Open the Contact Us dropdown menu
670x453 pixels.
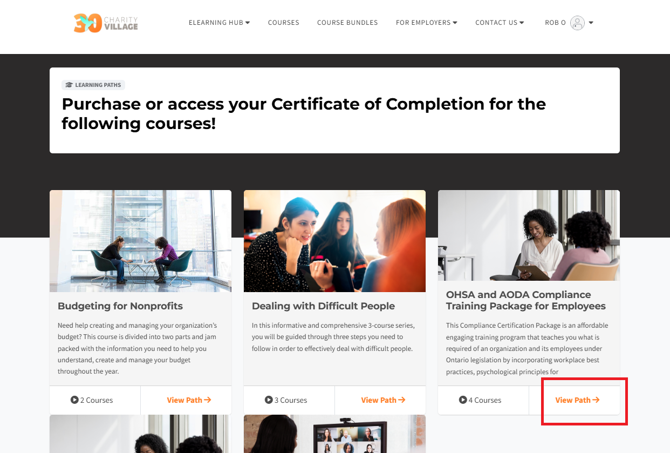click(x=500, y=23)
